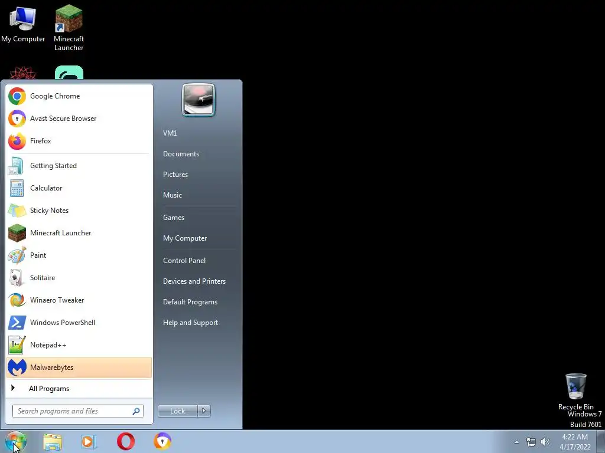Open My Computer in Start menu right pane
This screenshot has width=605, height=453.
click(x=199, y=238)
